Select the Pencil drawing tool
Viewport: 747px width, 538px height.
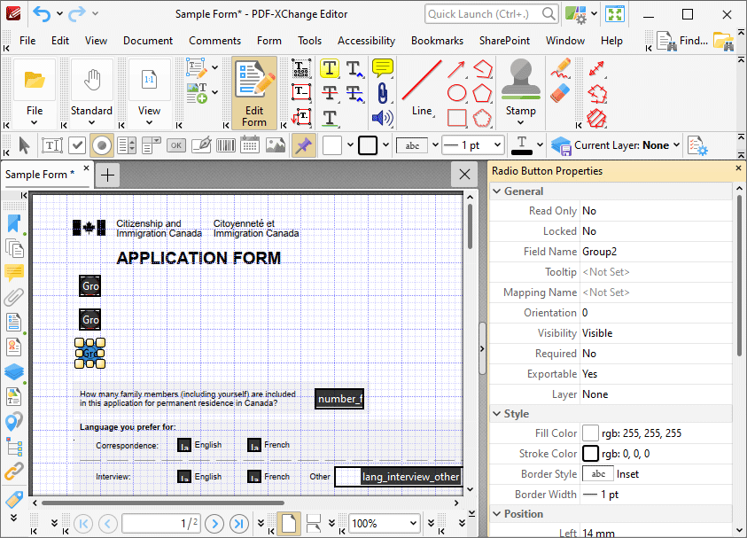tap(561, 68)
